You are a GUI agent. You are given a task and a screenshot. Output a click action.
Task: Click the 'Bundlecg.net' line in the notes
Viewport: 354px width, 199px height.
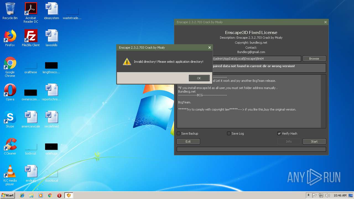pos(187,91)
